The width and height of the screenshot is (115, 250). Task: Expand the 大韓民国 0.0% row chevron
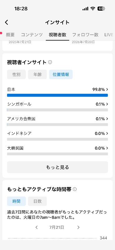coord(107,148)
